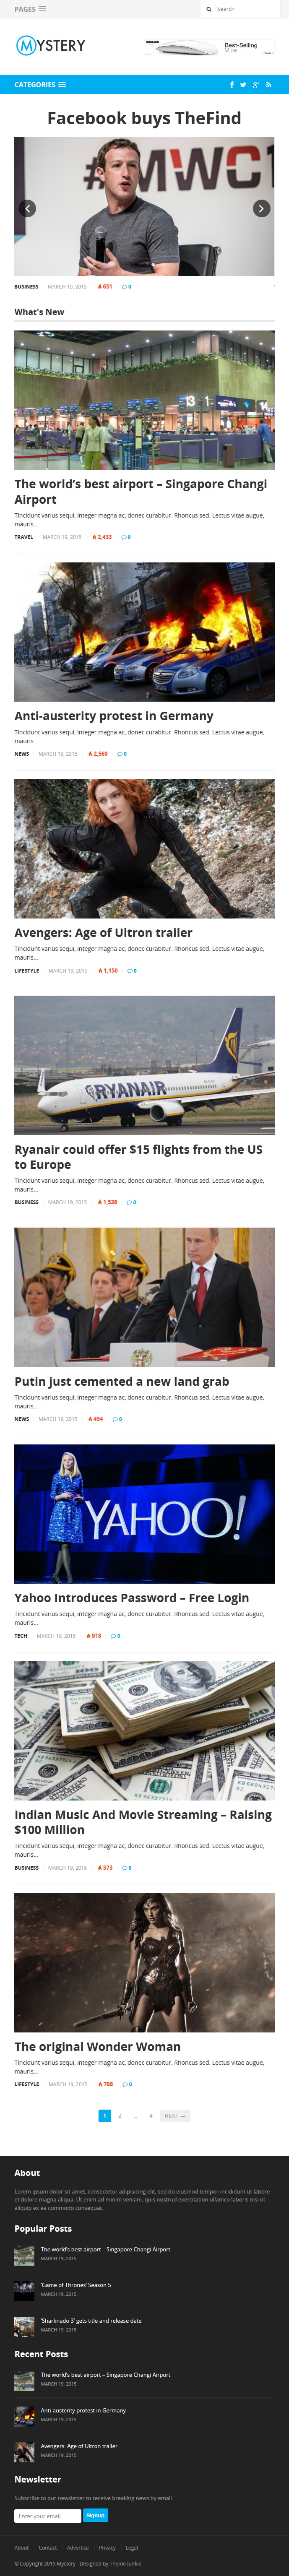Go to previous slide with left arrow
This screenshot has height=2576, width=289.
[x=28, y=208]
